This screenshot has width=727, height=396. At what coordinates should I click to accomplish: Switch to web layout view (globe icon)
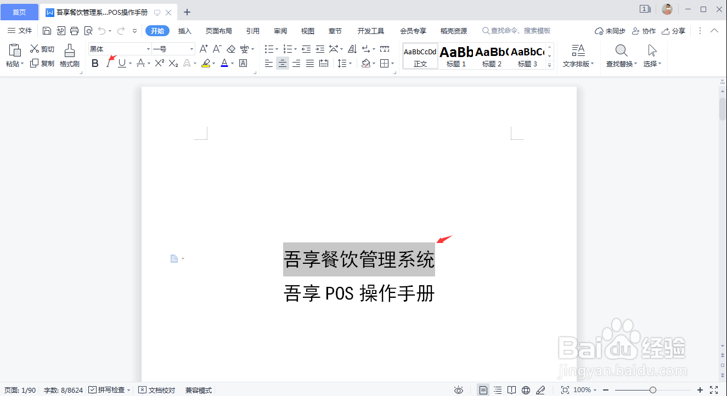(526, 390)
